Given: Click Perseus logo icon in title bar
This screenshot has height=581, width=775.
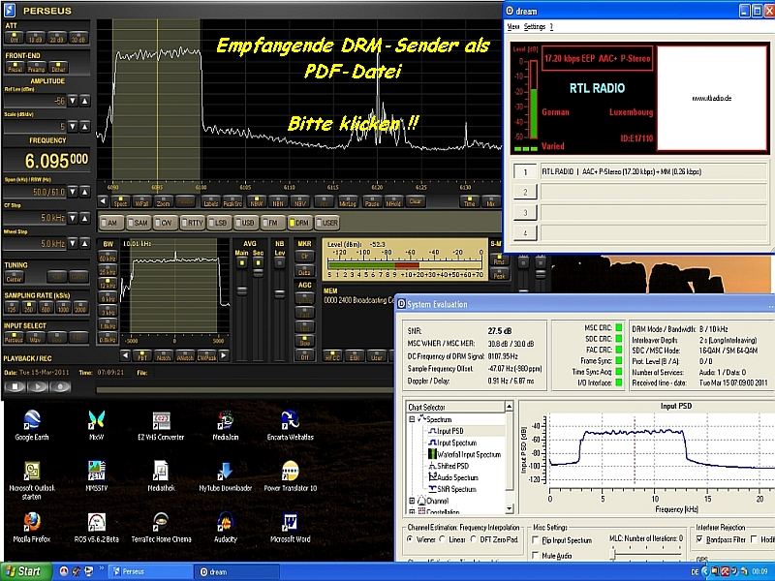Looking at the screenshot, I should point(10,10).
